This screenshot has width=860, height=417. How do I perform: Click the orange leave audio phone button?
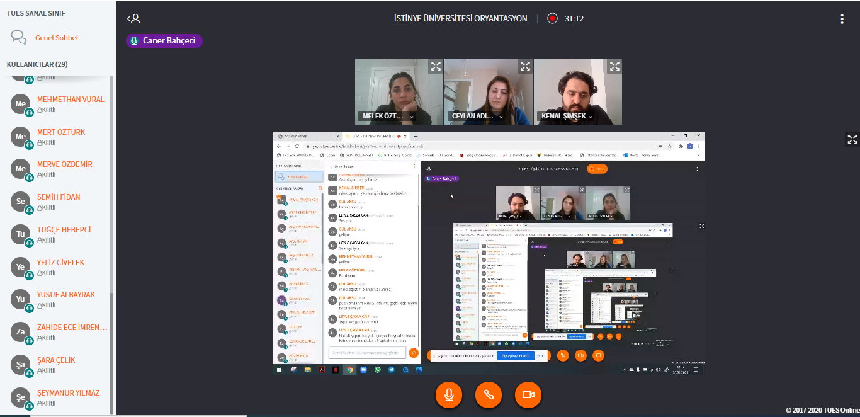pos(489,394)
